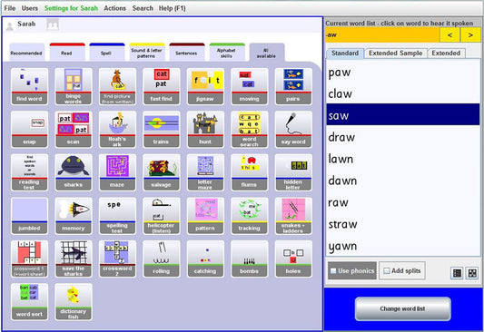Switch to the Sentences tab

[187, 53]
